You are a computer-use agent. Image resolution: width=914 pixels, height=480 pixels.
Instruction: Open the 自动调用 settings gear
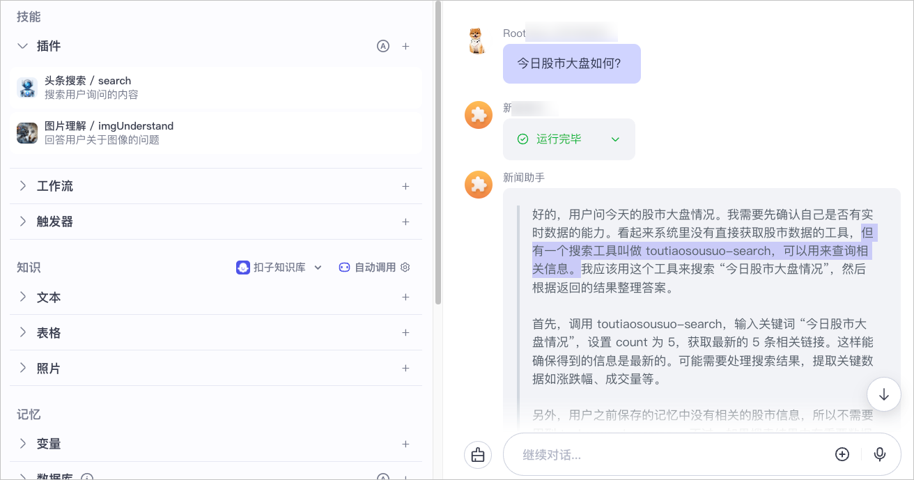[405, 268]
